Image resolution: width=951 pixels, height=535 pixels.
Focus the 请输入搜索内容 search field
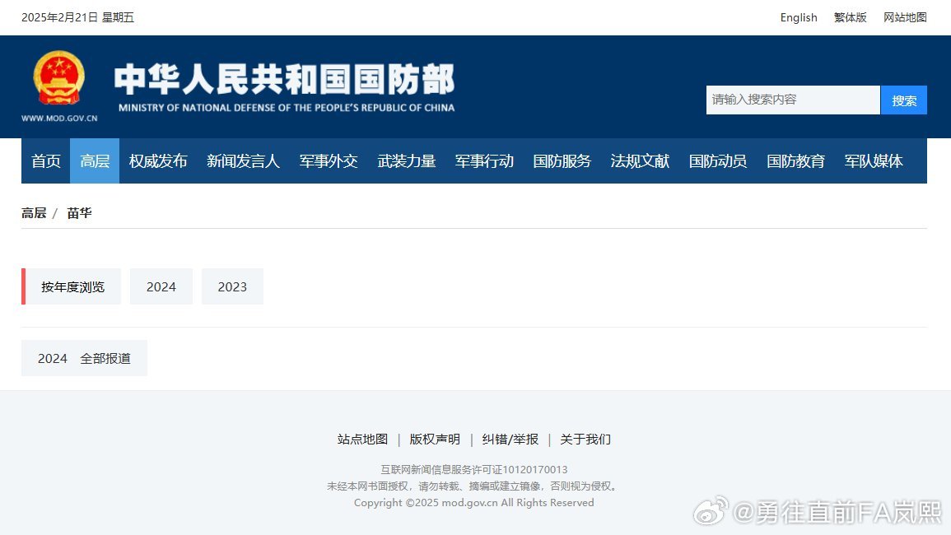tap(792, 100)
